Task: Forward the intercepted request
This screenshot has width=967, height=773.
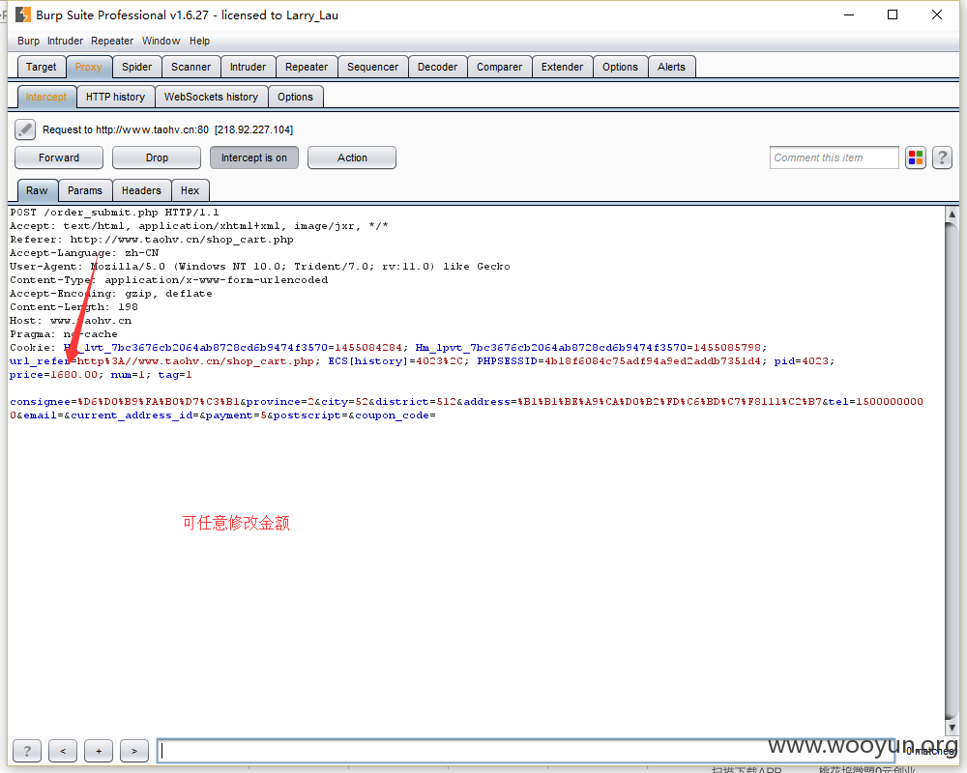Action: 59,157
